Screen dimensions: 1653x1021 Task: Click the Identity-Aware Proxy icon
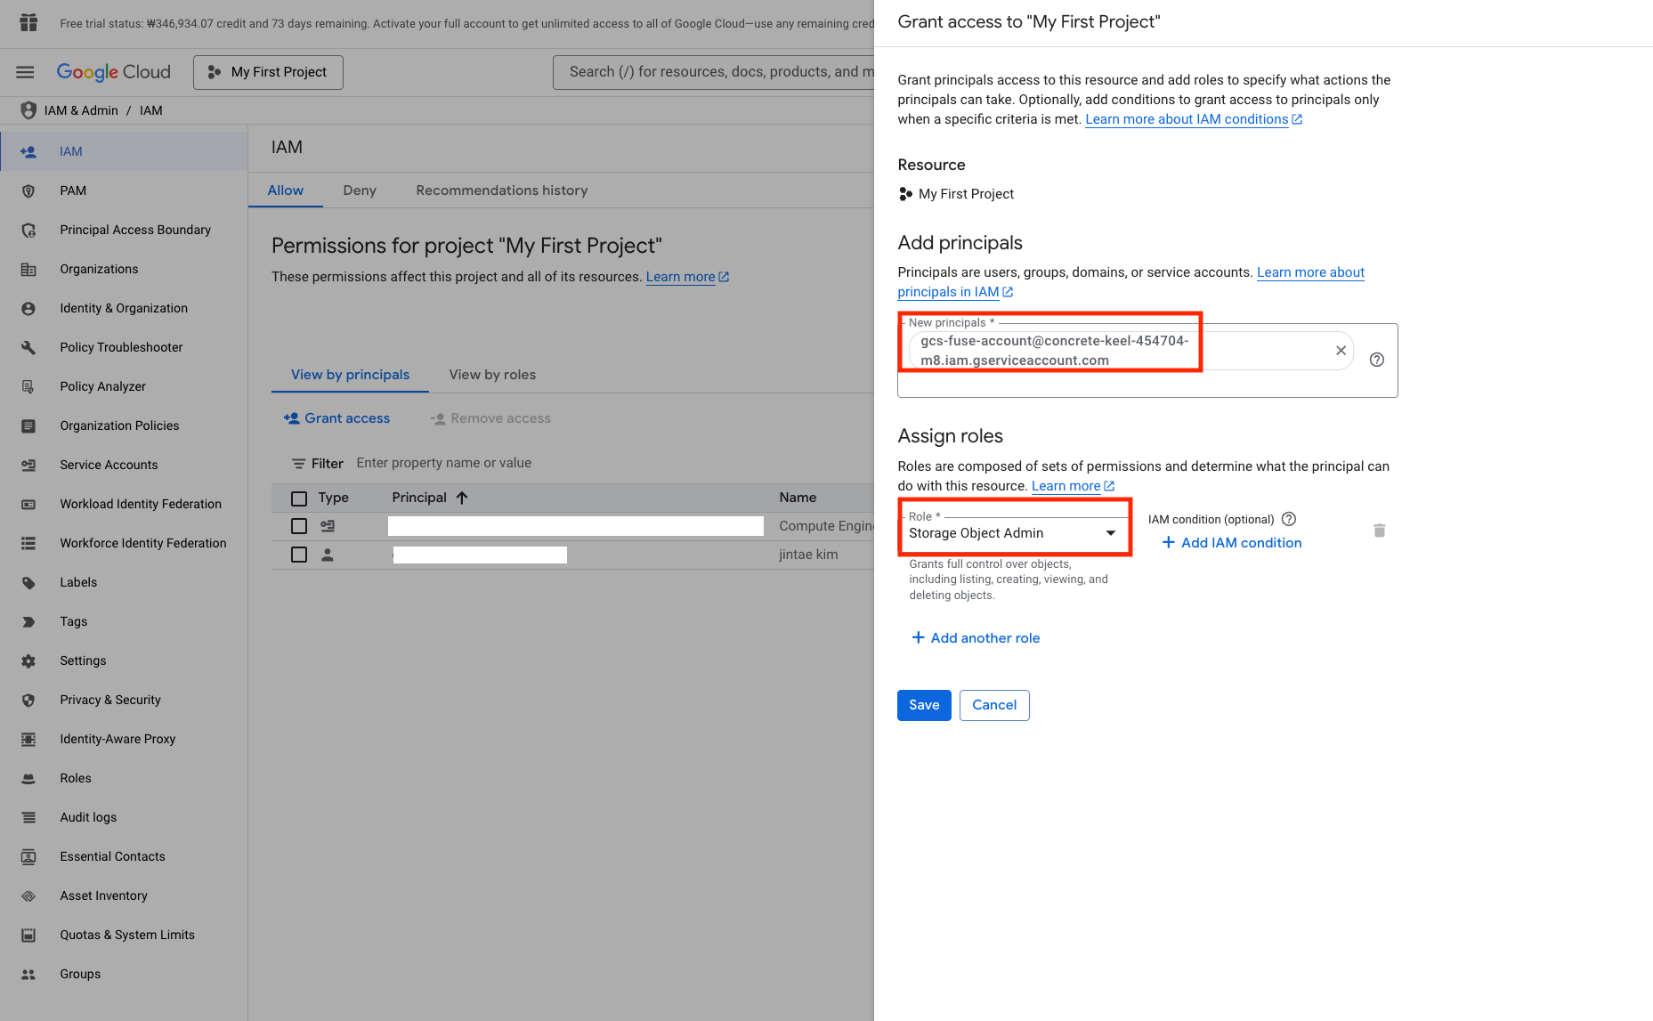pos(28,739)
